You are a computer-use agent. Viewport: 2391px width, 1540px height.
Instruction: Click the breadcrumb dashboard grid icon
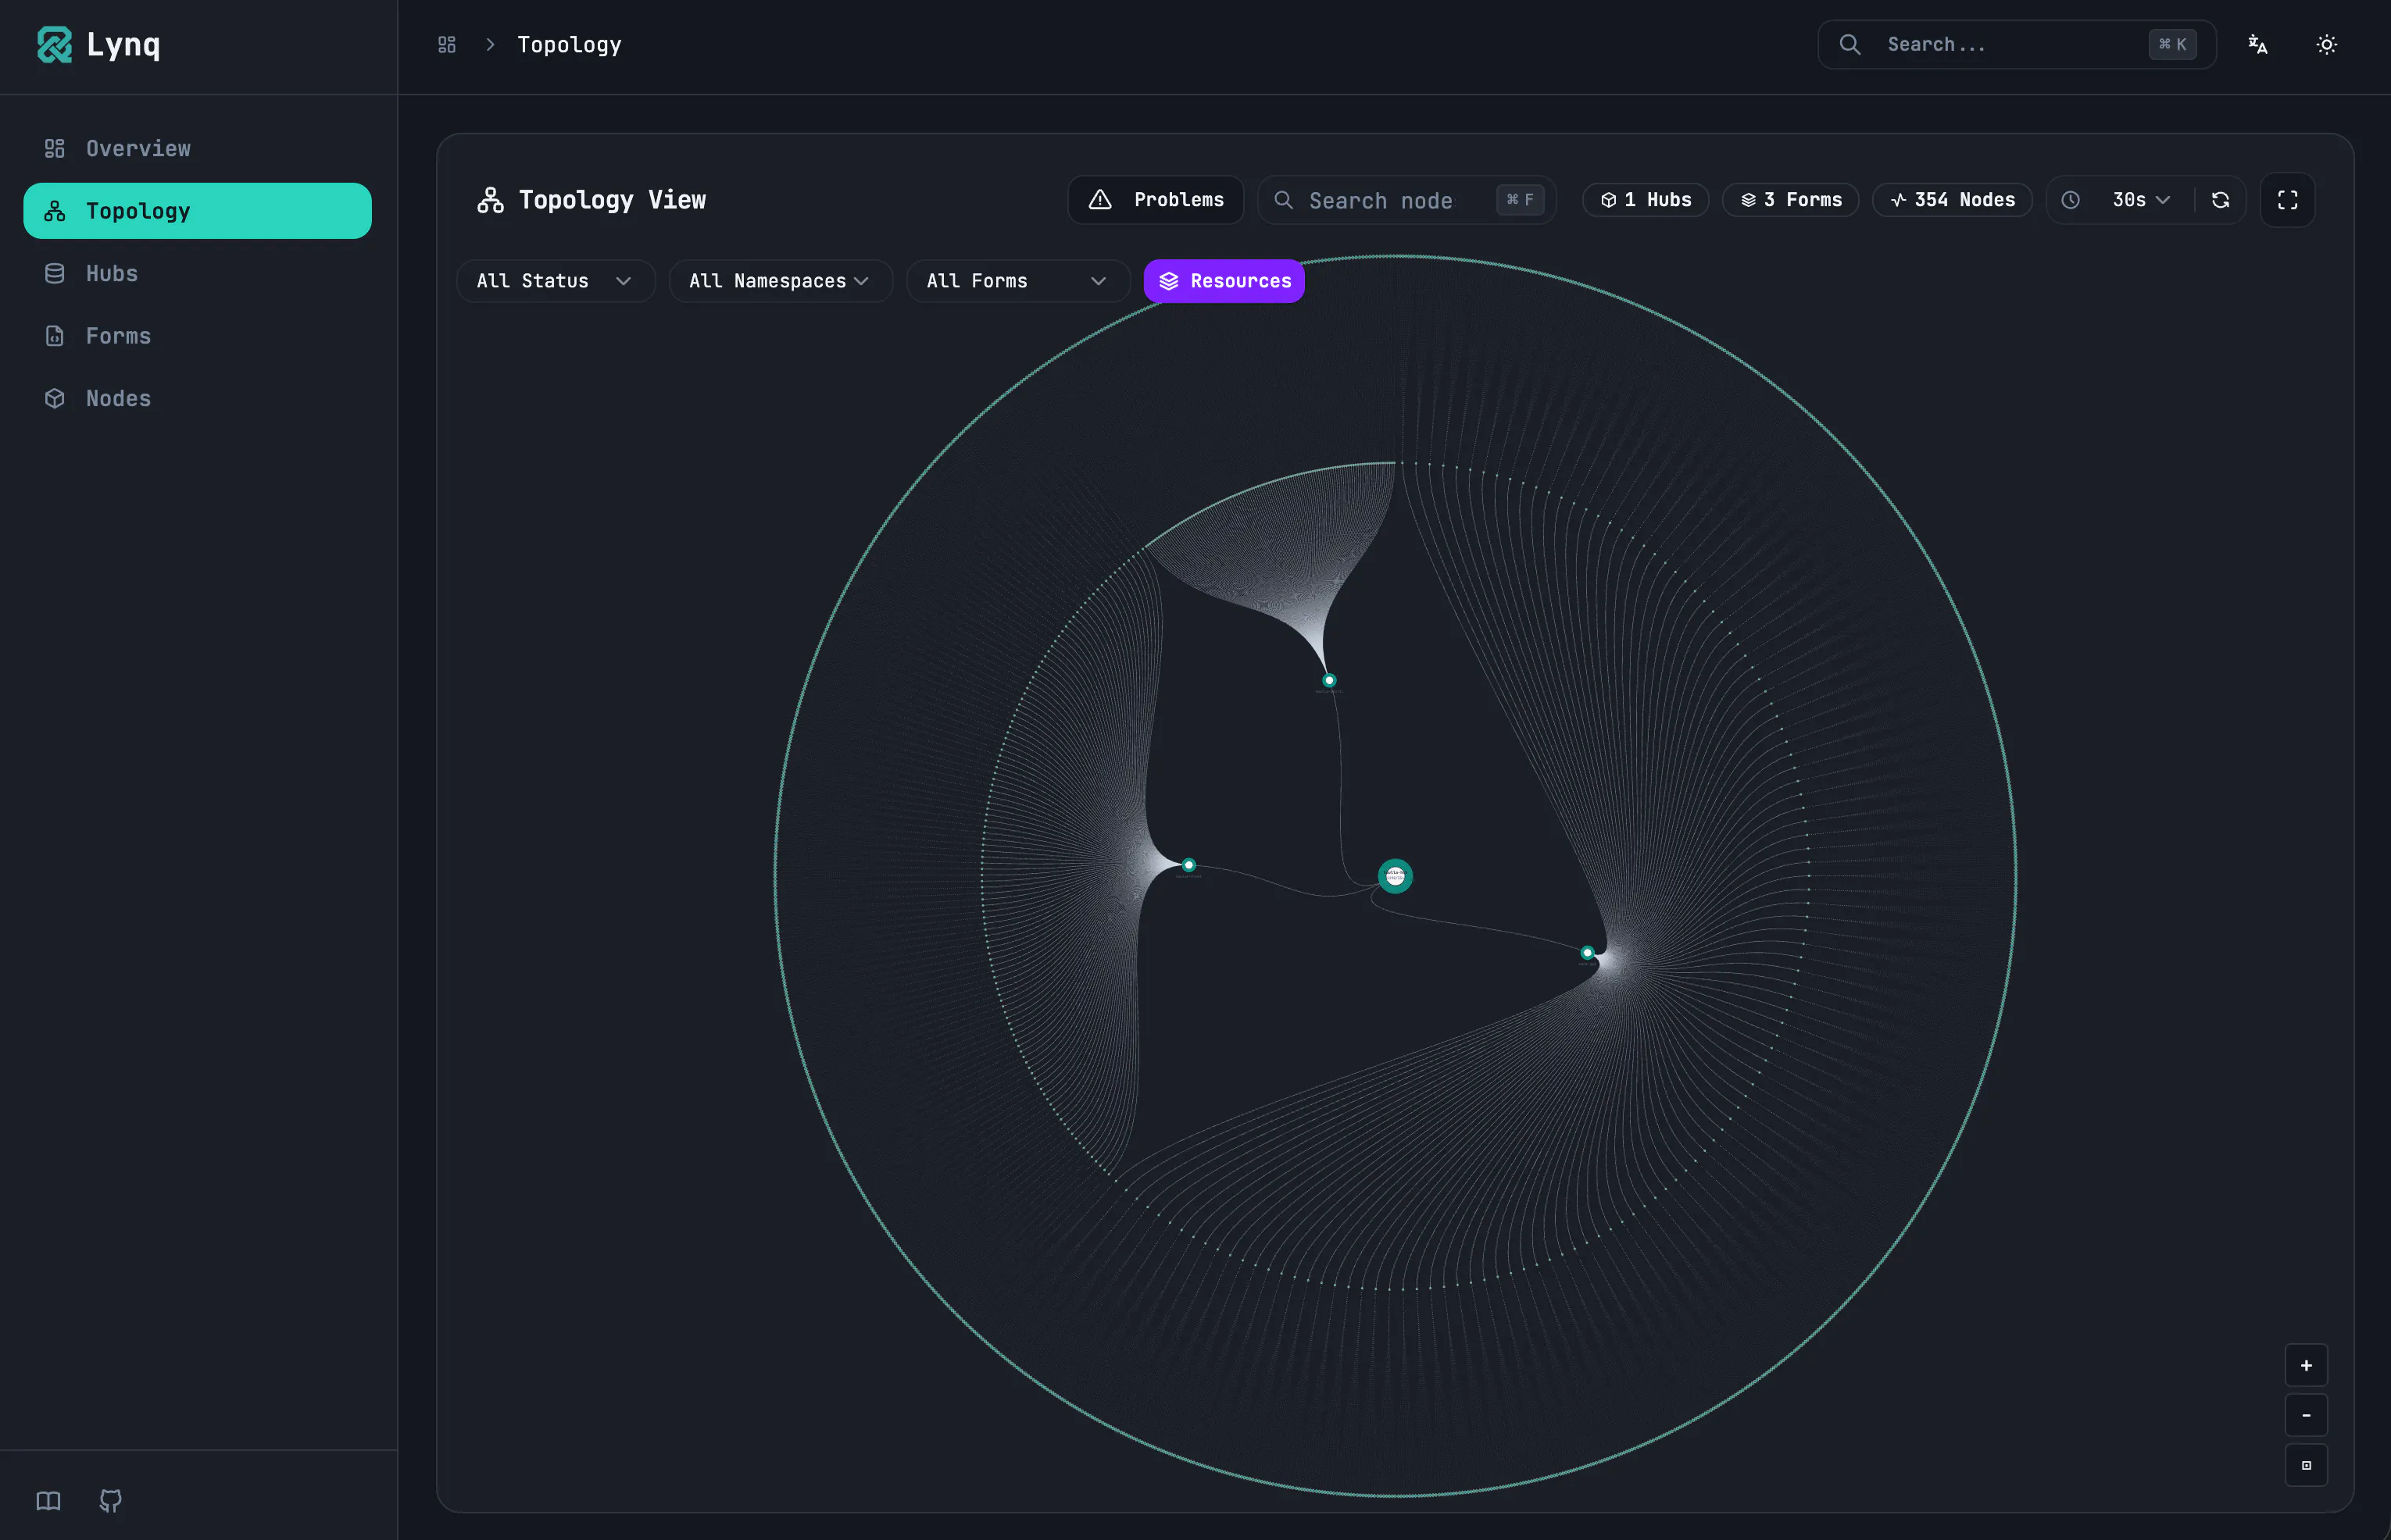tap(447, 44)
